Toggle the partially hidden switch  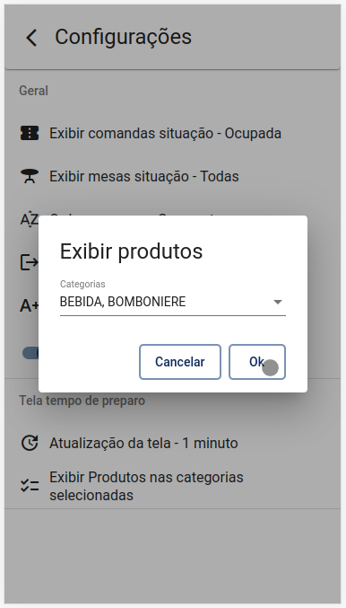pos(30,353)
